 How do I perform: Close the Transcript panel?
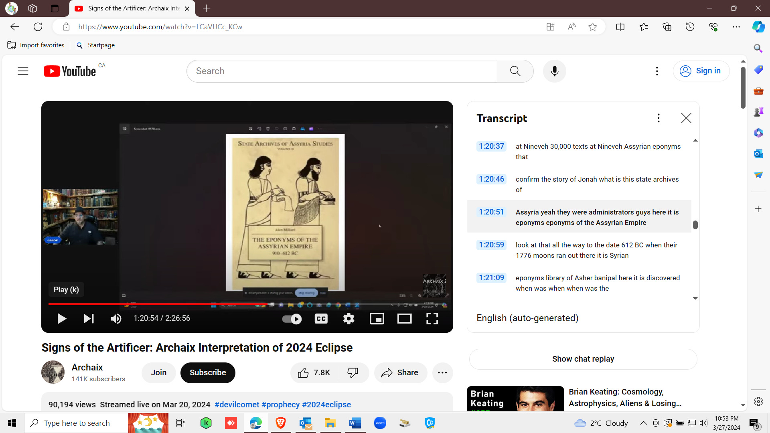(x=686, y=118)
